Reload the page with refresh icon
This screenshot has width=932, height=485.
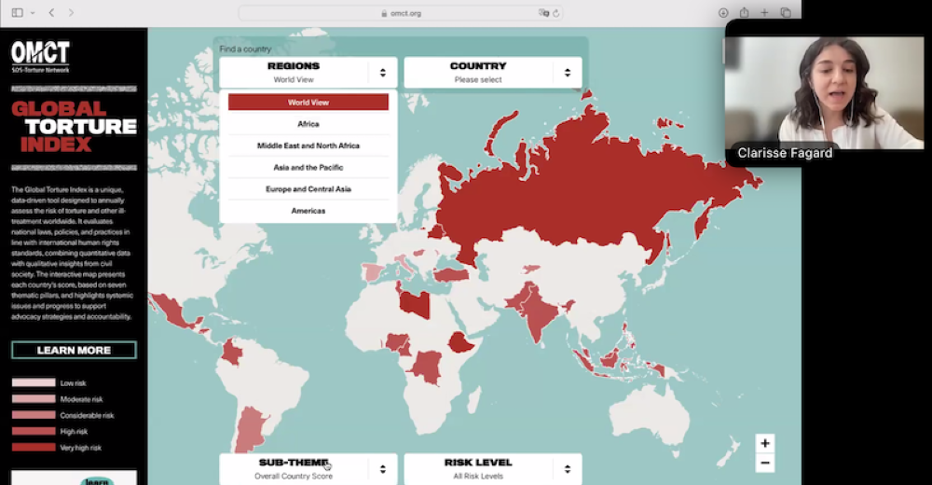556,13
